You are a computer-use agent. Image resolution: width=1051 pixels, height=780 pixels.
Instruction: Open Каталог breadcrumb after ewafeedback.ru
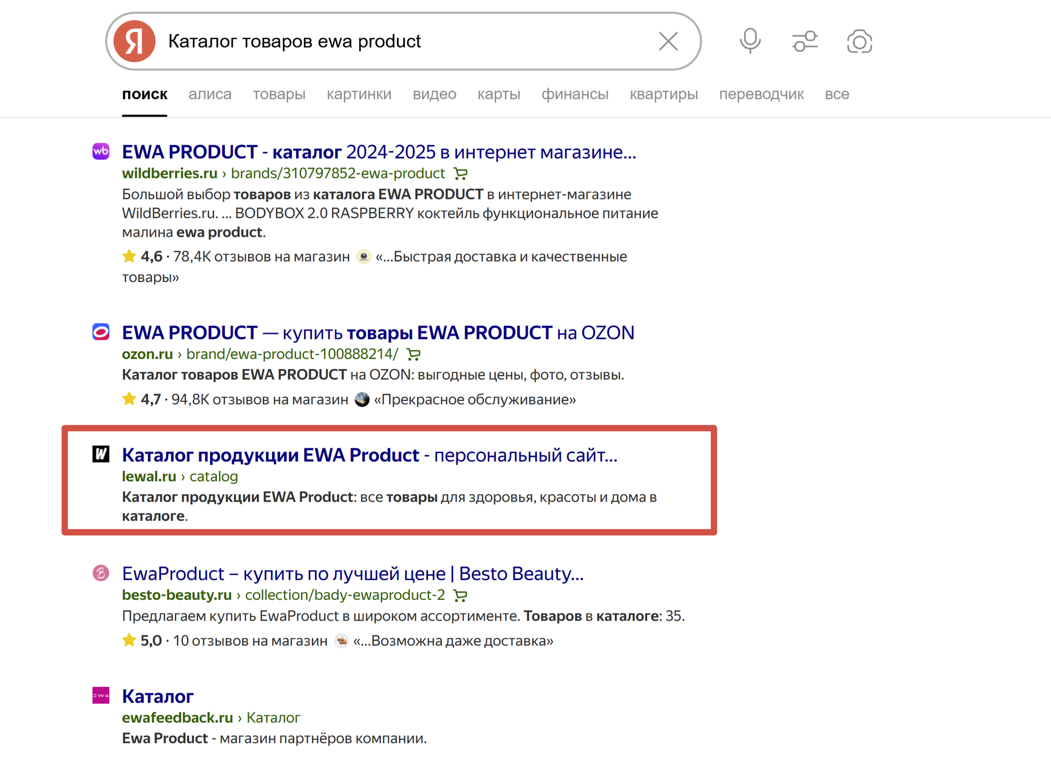click(273, 718)
